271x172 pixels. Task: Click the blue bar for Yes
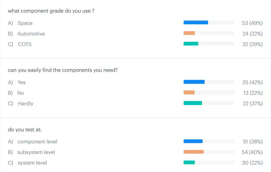click(x=194, y=82)
